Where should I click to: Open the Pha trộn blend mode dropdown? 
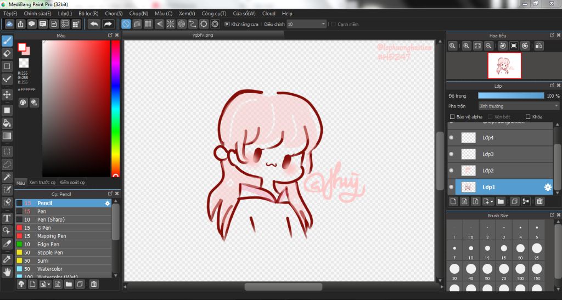(x=518, y=106)
